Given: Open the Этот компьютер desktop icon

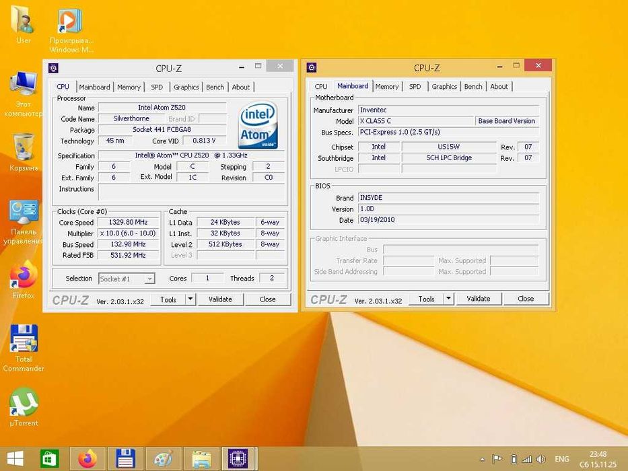Looking at the screenshot, I should 23,95.
